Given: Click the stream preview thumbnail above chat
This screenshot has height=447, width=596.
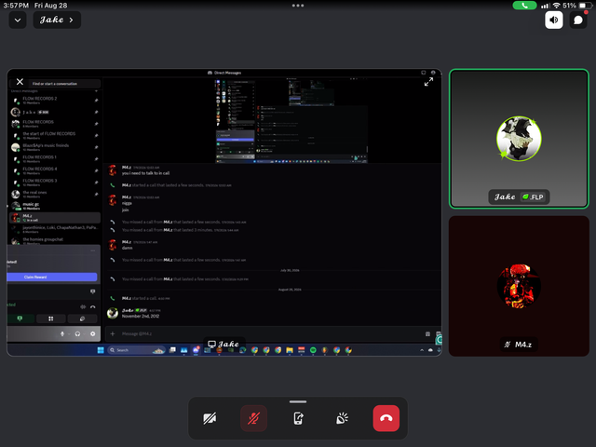Looking at the screenshot, I should (x=291, y=121).
